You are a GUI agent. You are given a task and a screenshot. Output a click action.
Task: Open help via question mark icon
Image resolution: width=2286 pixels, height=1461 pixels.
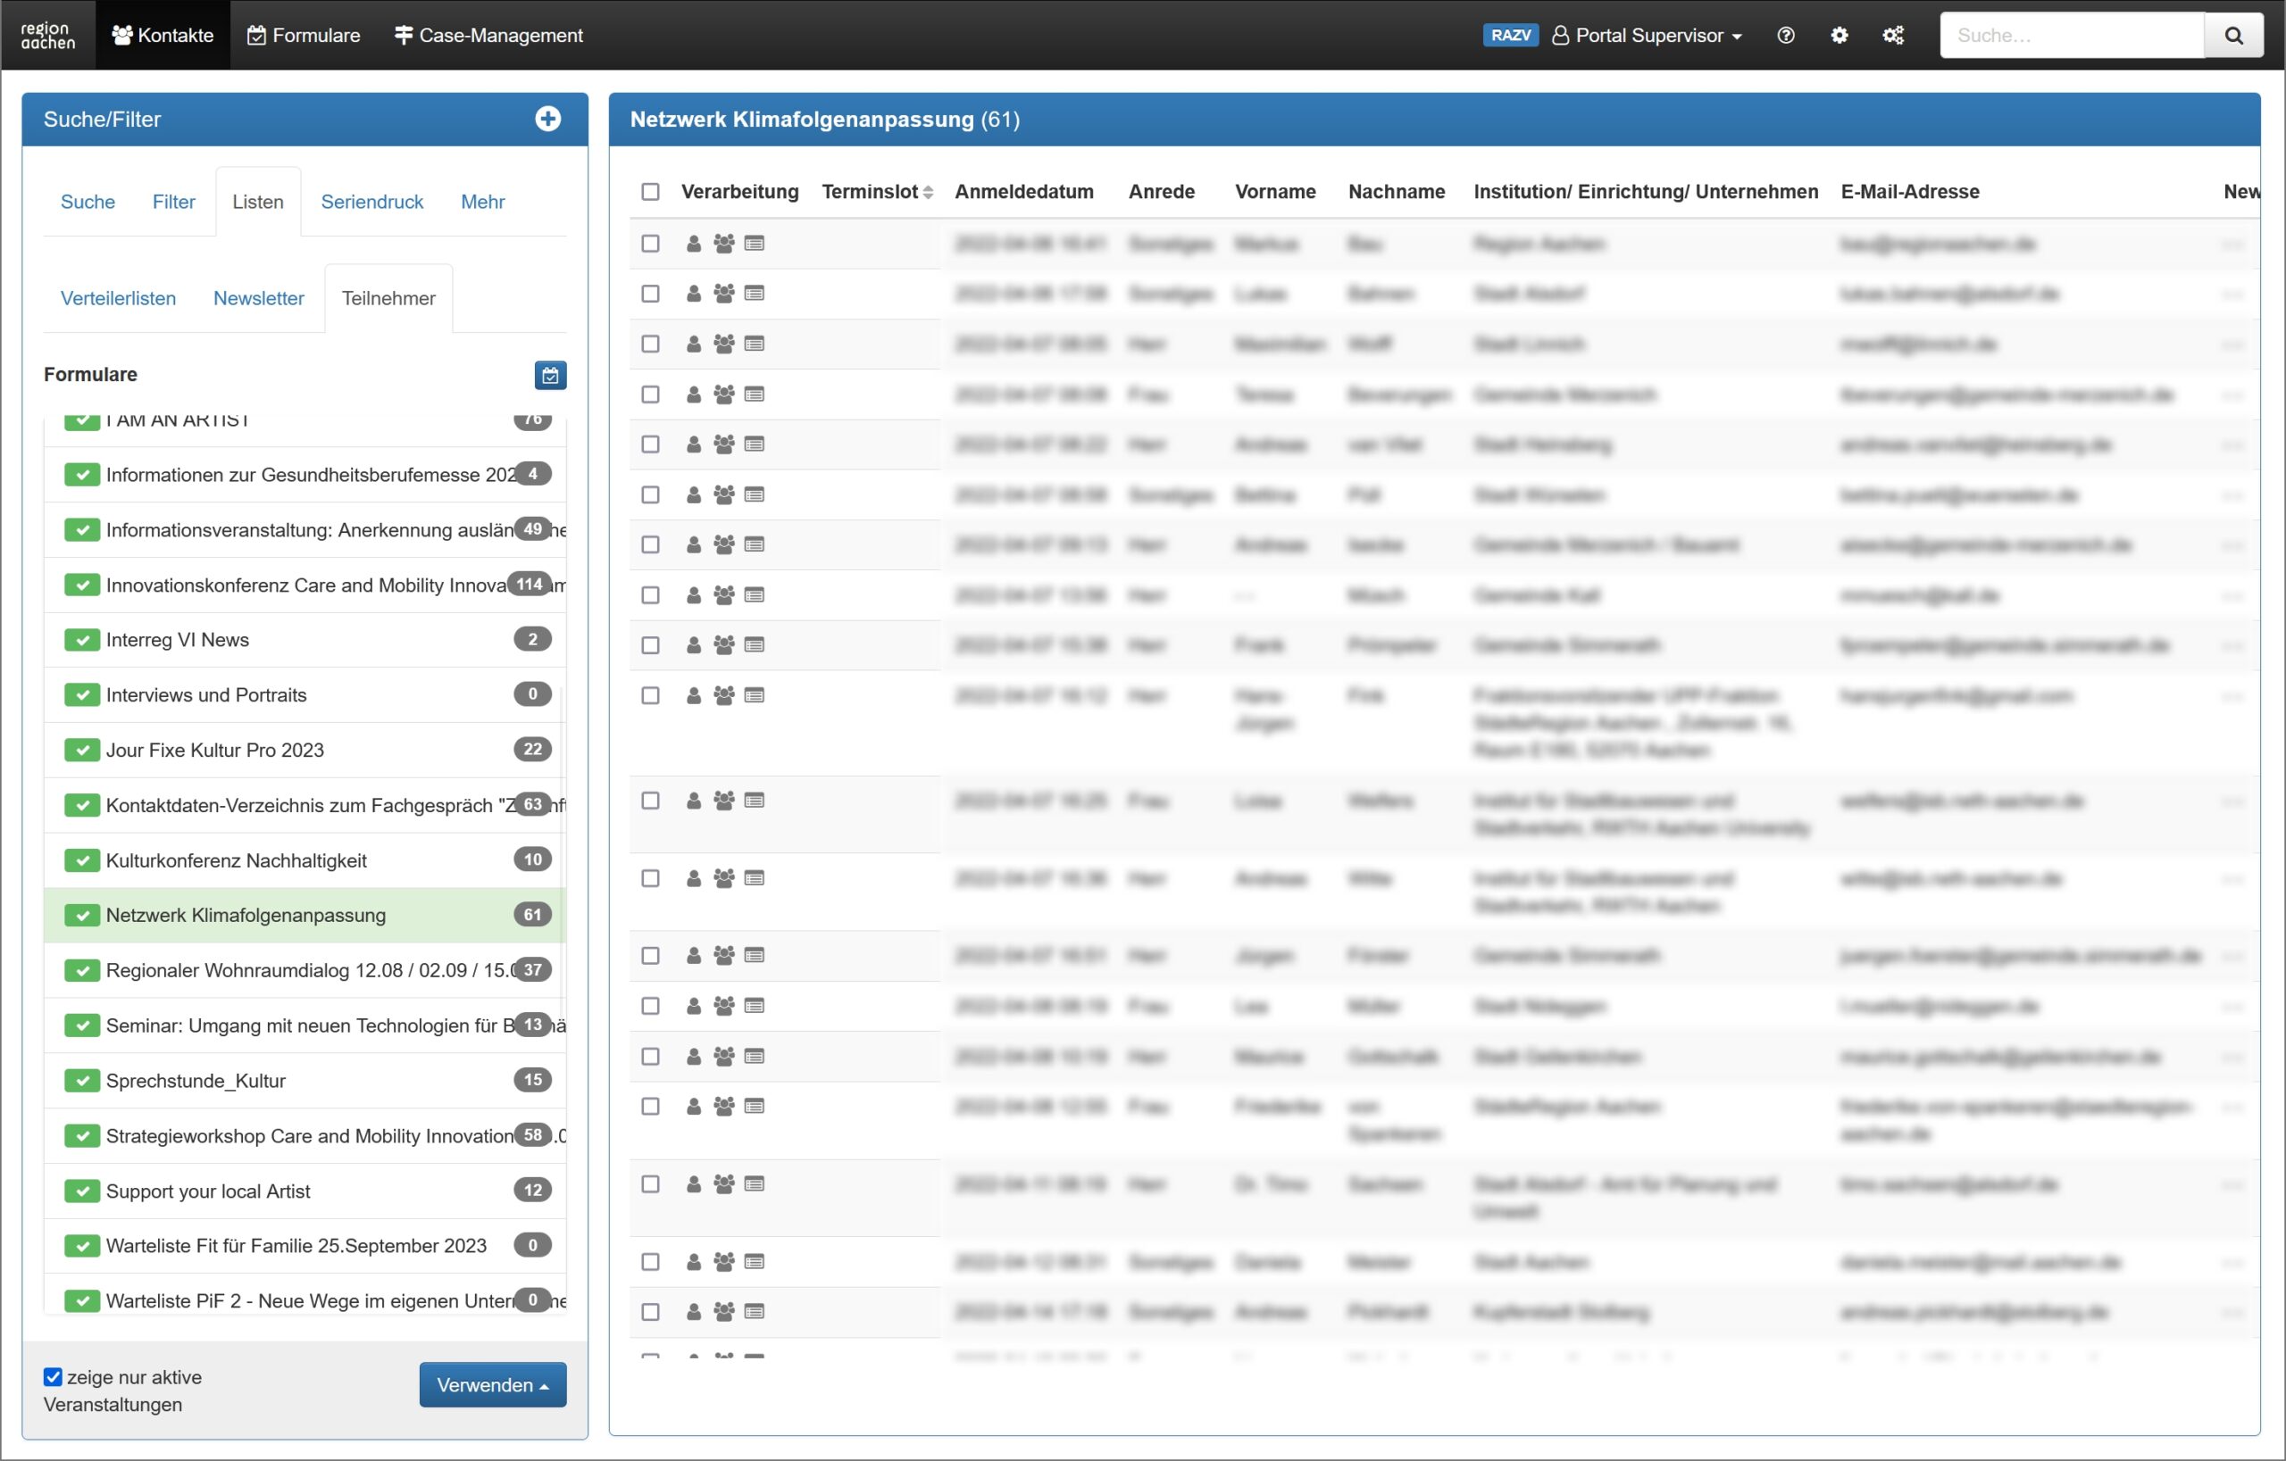(x=1786, y=35)
